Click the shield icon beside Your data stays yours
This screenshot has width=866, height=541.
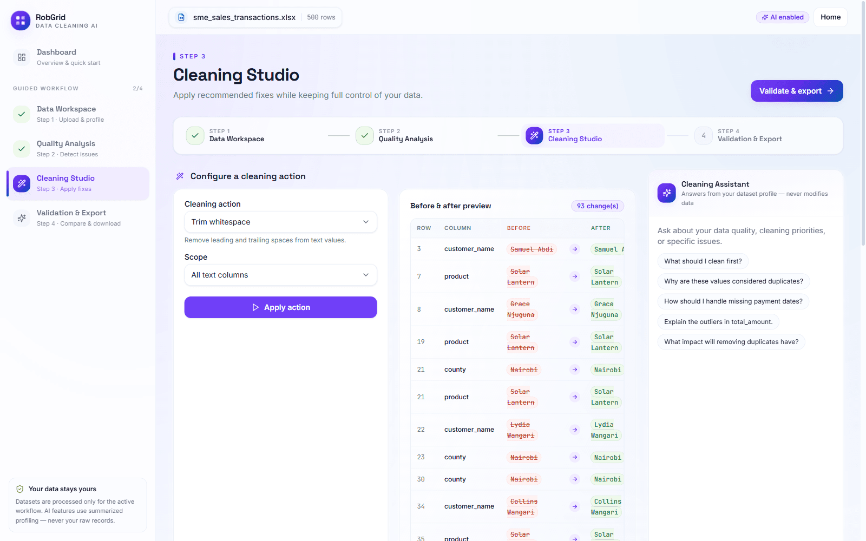coord(20,489)
